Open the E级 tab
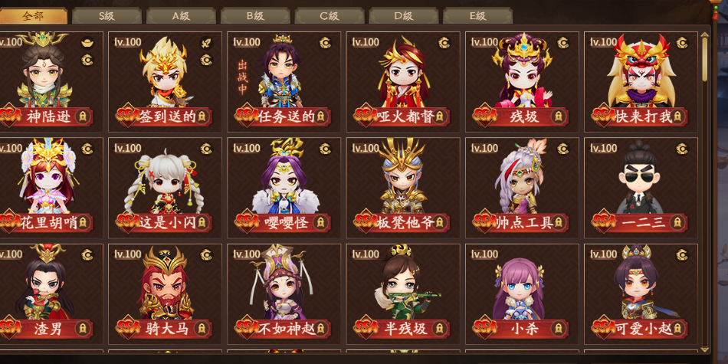Screen dimensions: 728x364 coord(477,16)
